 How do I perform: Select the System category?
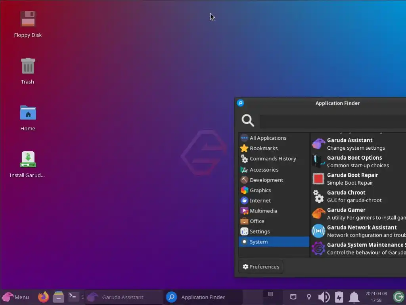tap(274, 242)
